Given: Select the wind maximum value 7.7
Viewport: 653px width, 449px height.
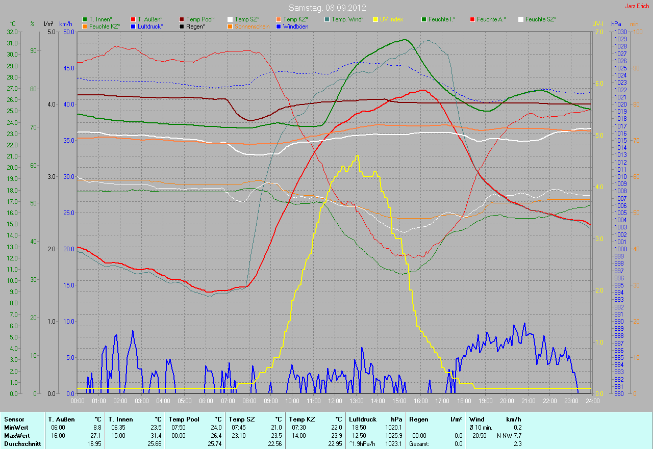Looking at the screenshot, I should click(517, 436).
